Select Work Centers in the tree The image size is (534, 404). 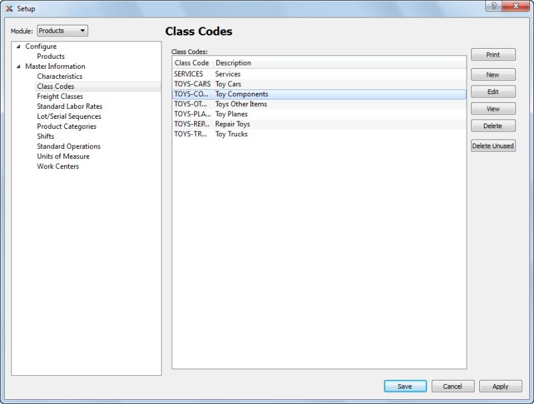pyautogui.click(x=58, y=166)
